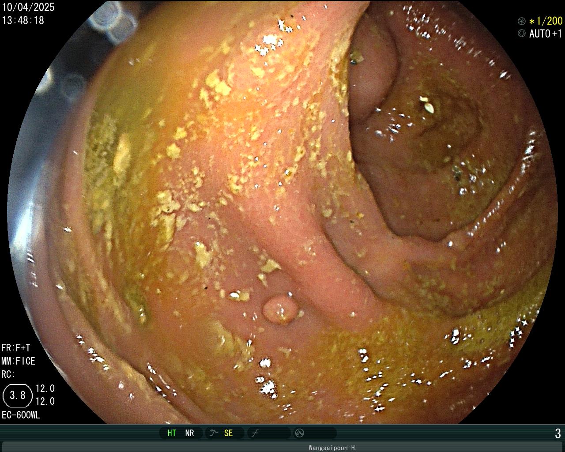The height and width of the screenshot is (452, 565).
Task: Click the yellow SE indicator
Action: click(228, 433)
